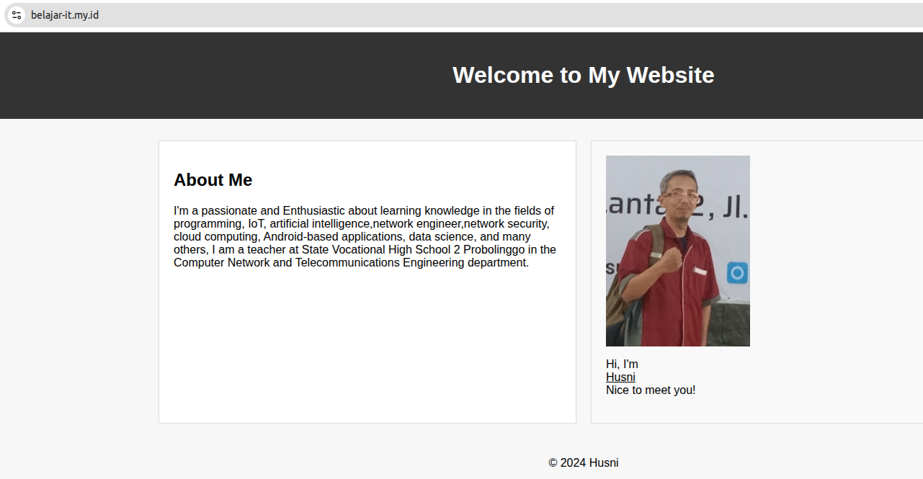The image size is (923, 479).
Task: Click the Welcome to My Website heading
Action: (x=584, y=75)
